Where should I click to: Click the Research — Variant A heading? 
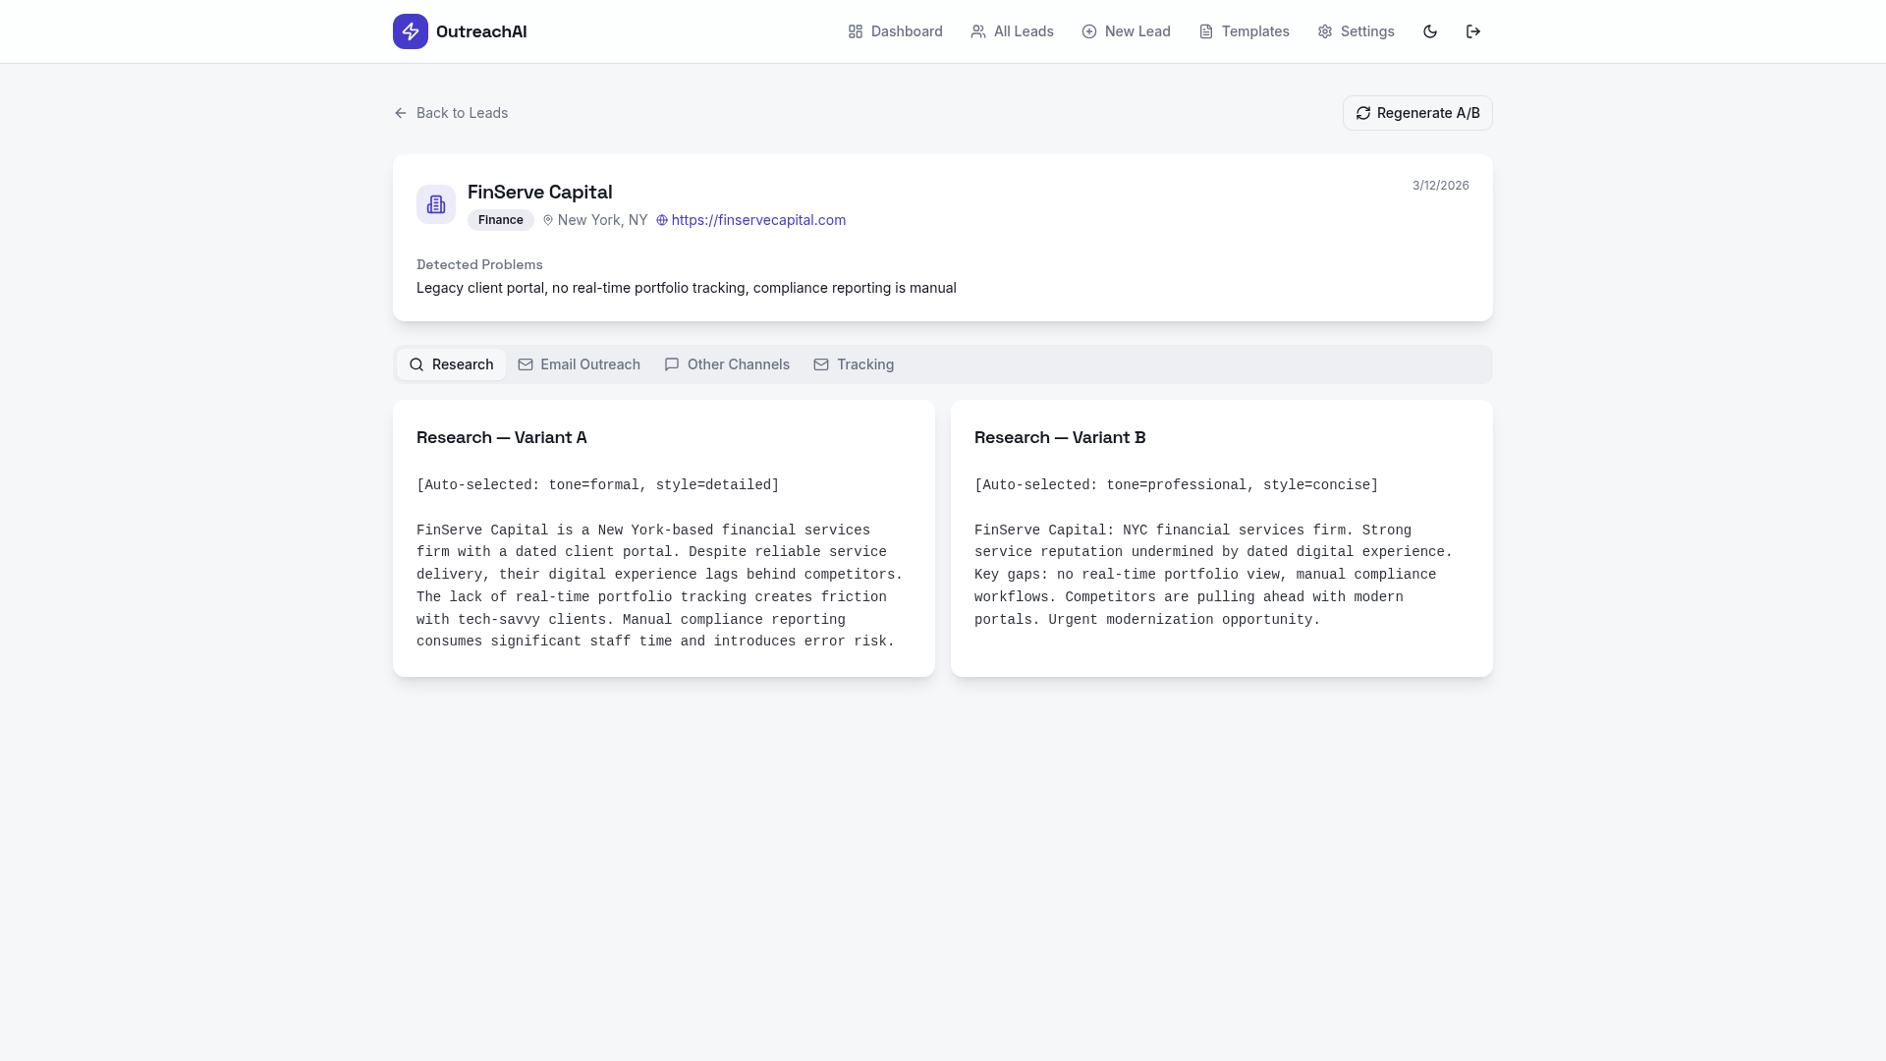pos(502,437)
